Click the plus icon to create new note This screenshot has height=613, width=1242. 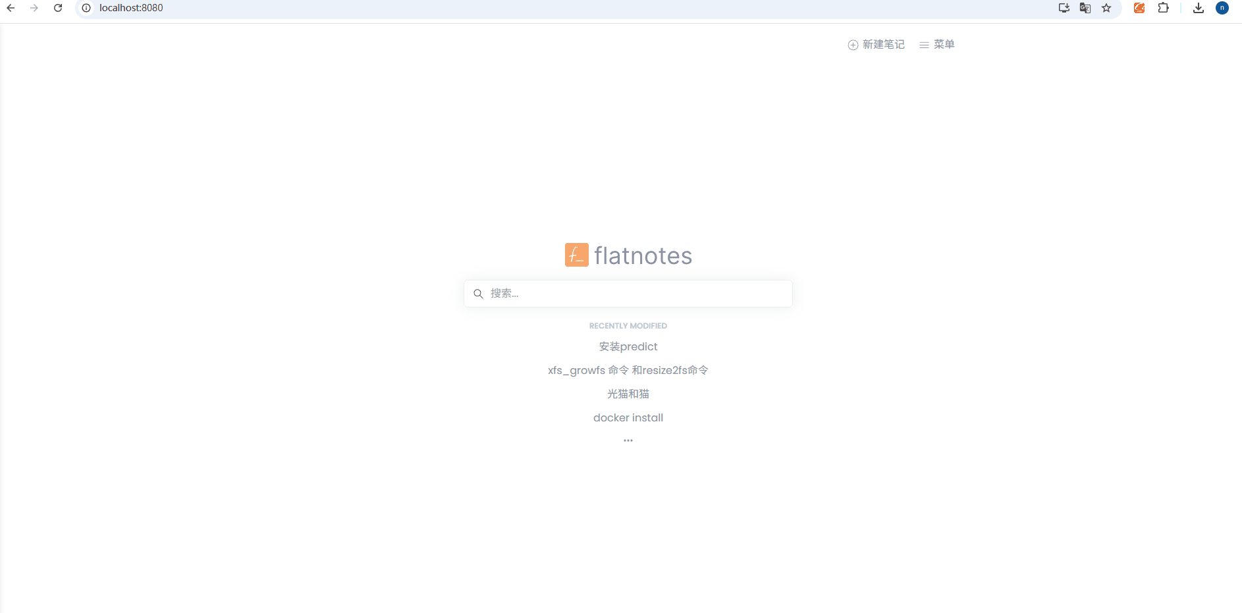tap(851, 44)
